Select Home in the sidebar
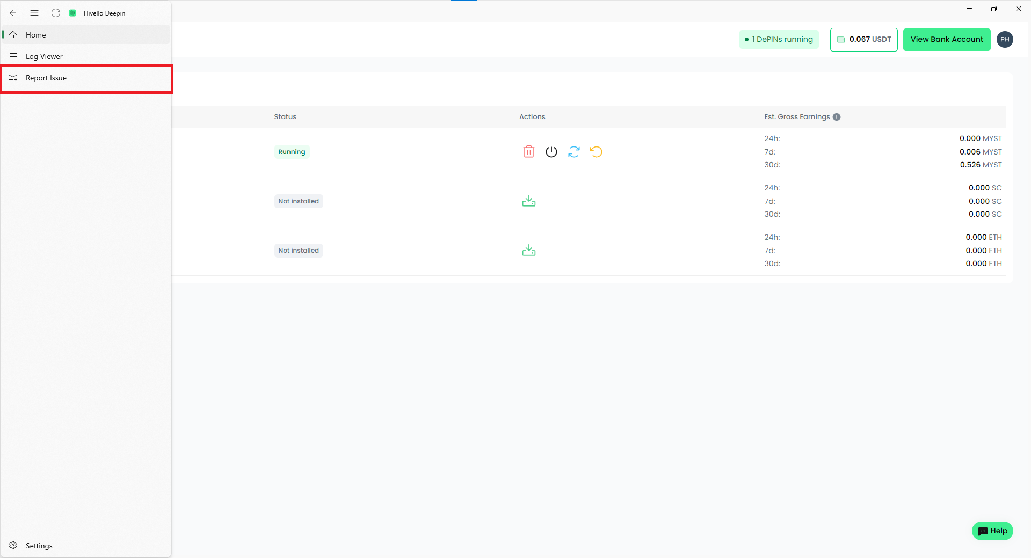This screenshot has width=1031, height=558. [x=36, y=35]
